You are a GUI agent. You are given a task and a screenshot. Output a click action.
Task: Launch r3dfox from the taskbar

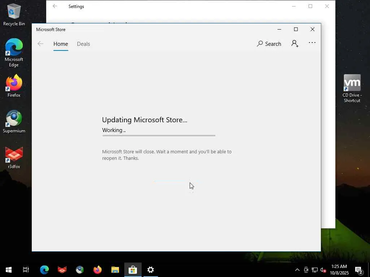click(62, 270)
